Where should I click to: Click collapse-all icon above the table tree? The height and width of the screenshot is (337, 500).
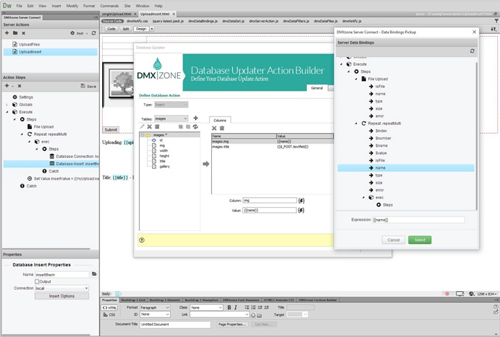pyautogui.click(x=188, y=127)
